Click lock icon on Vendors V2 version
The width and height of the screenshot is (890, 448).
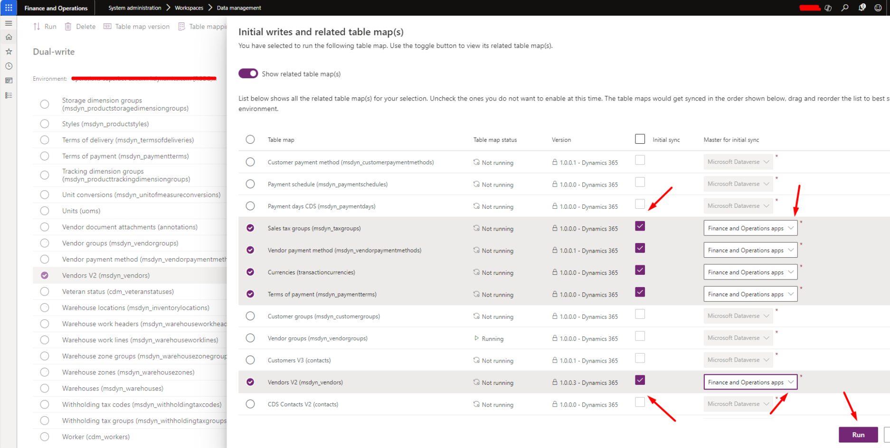tap(555, 382)
